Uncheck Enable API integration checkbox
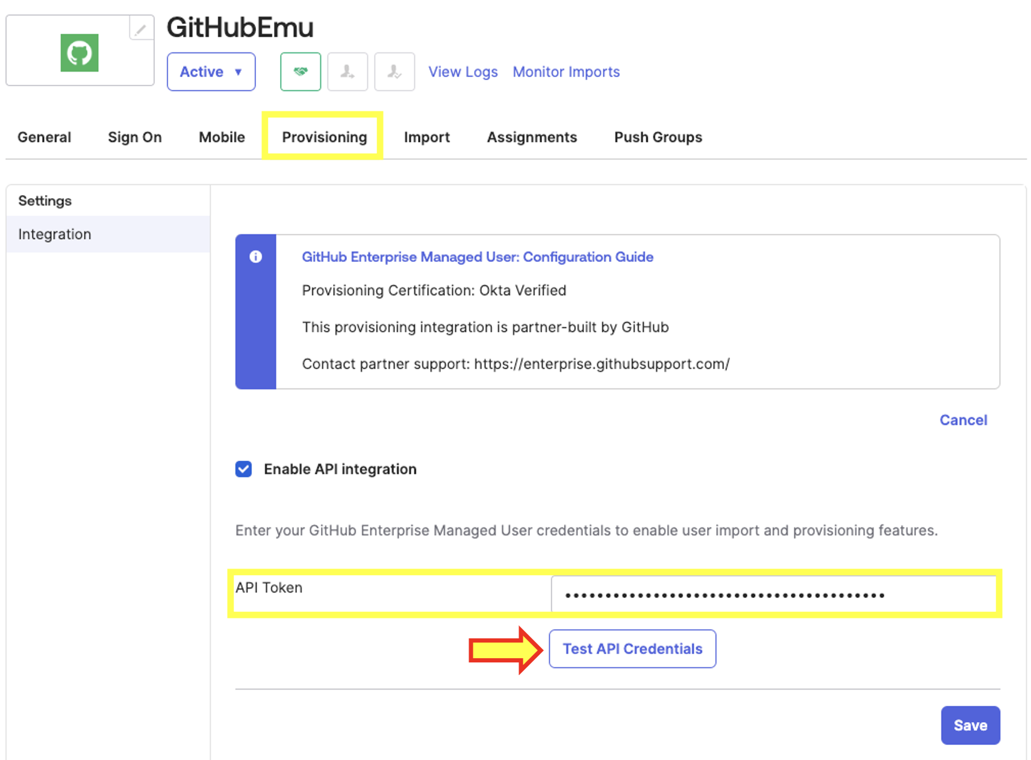 click(x=243, y=469)
